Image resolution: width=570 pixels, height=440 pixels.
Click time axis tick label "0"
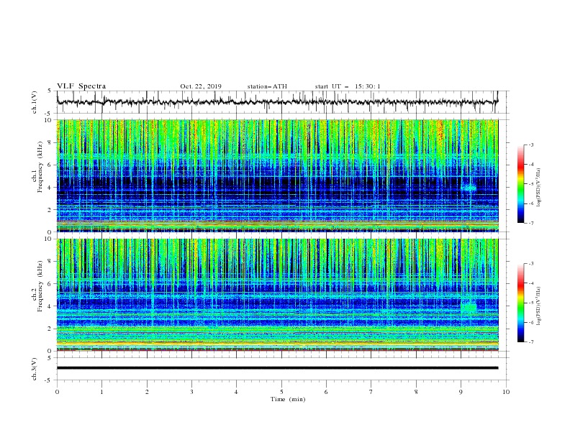pos(57,392)
